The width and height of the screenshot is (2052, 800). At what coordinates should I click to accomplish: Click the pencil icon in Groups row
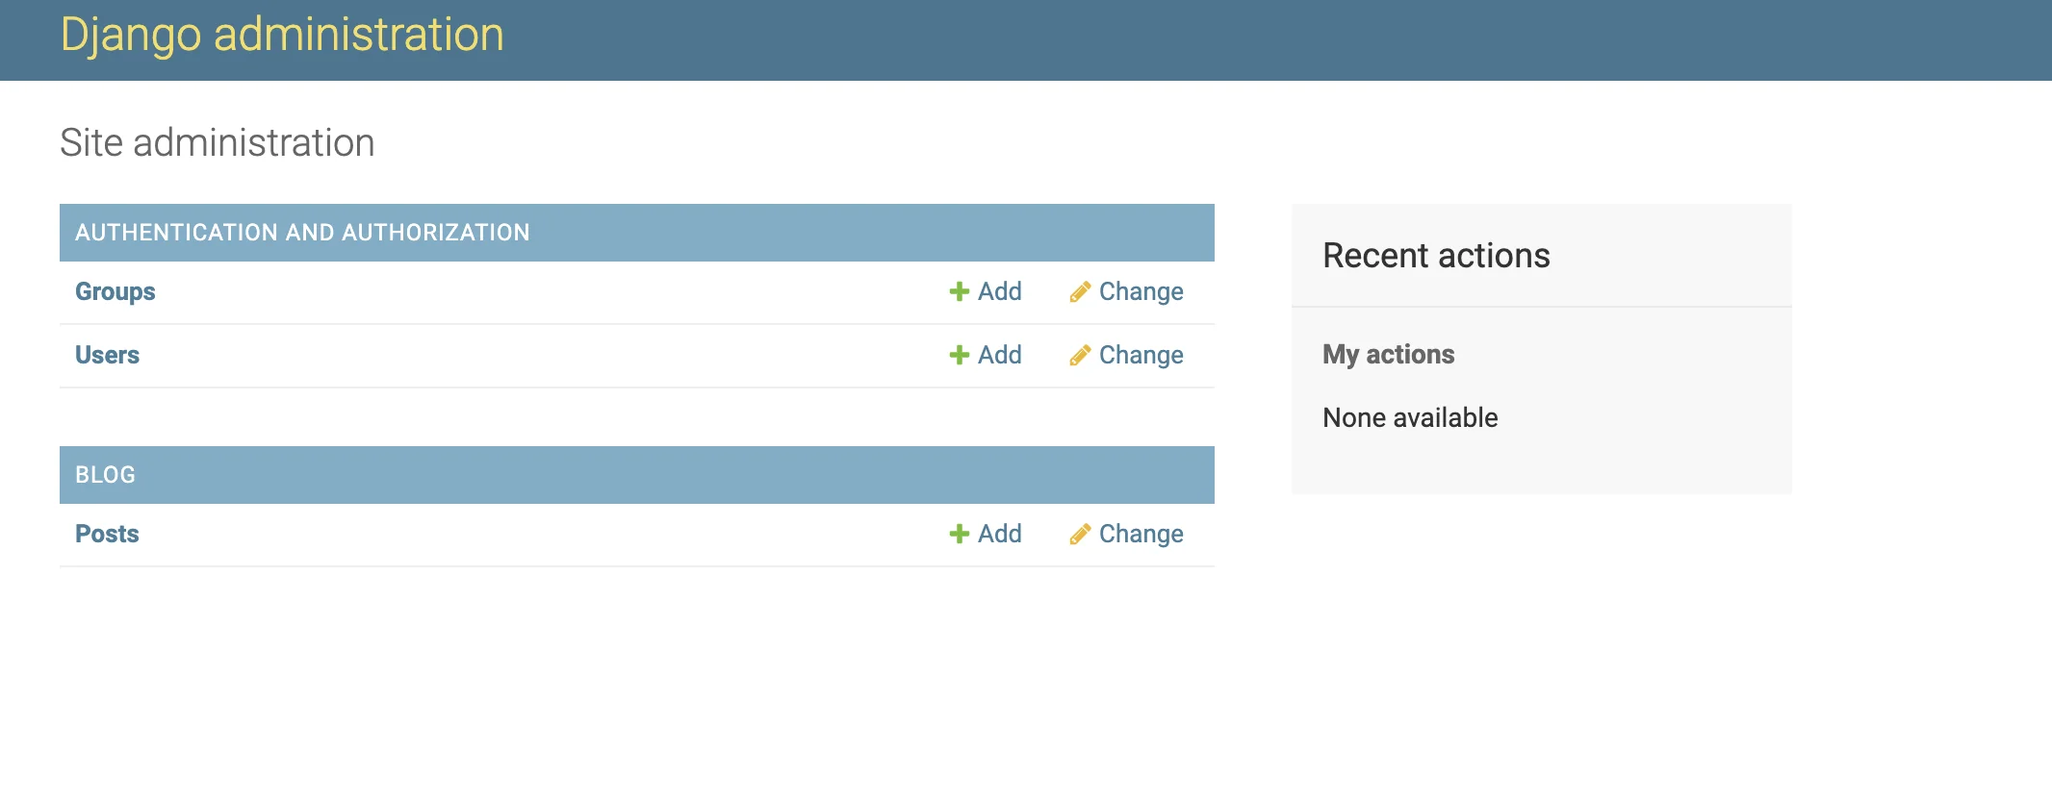pyautogui.click(x=1080, y=291)
